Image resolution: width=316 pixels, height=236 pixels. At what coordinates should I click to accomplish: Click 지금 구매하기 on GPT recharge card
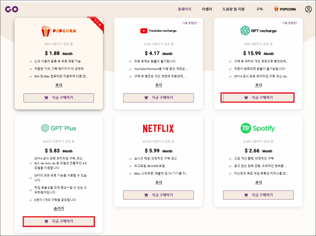coord(258,98)
